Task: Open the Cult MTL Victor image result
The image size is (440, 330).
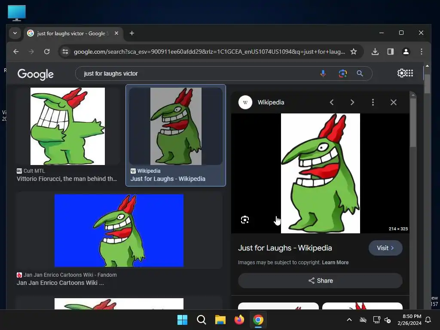Action: tap(67, 126)
